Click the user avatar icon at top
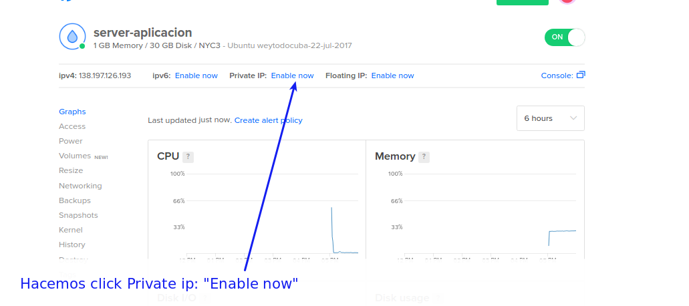The width and height of the screenshot is (689, 306). [x=567, y=2]
